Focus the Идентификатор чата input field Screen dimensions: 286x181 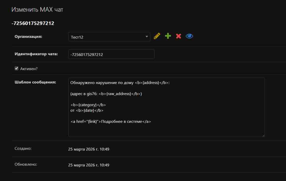click(x=111, y=54)
